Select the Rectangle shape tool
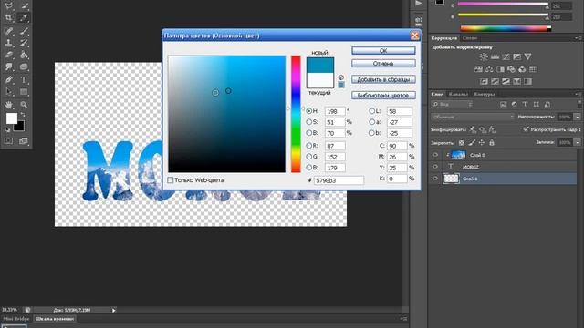This screenshot has width=584, height=328. pyautogui.click(x=24, y=91)
